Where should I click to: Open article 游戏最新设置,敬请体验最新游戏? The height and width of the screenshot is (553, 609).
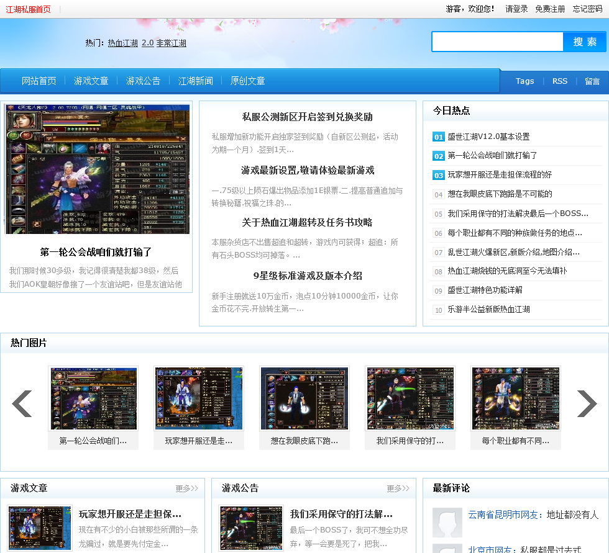coord(307,170)
